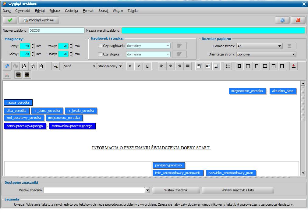Apply left border icon
Image resolution: width=308 pixels, height=213 pixels.
(257, 66)
